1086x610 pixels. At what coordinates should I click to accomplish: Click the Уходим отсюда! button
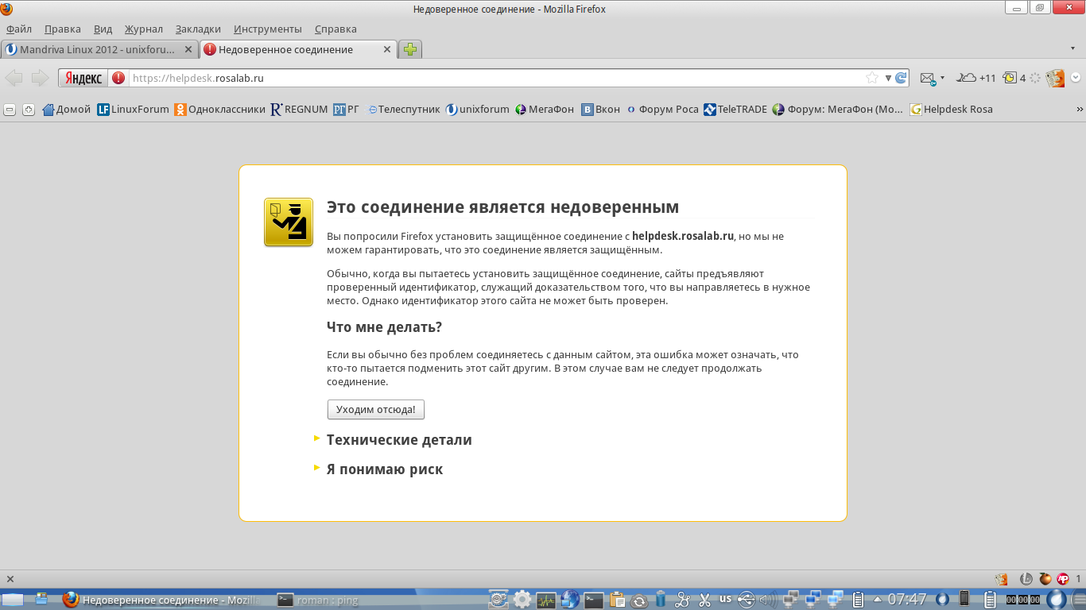click(376, 409)
